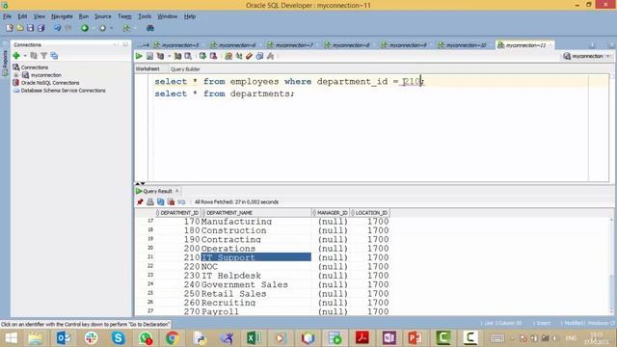
Task: Click the Open folder icon in main toolbar
Action: point(19,28)
